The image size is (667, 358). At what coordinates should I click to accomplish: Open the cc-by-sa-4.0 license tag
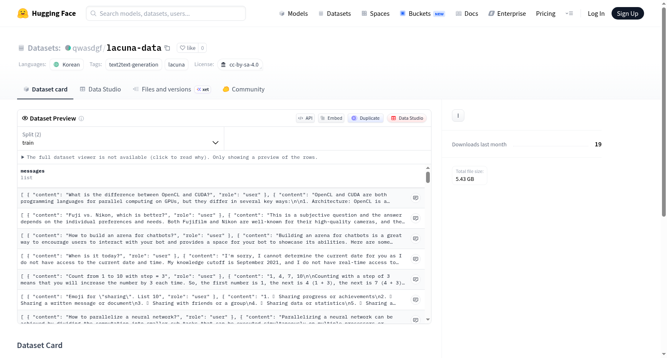tap(240, 64)
